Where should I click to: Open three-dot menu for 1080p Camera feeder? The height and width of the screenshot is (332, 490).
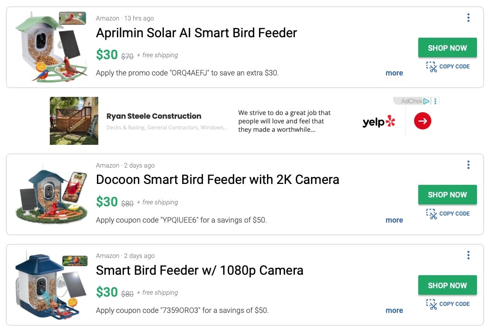(468, 255)
